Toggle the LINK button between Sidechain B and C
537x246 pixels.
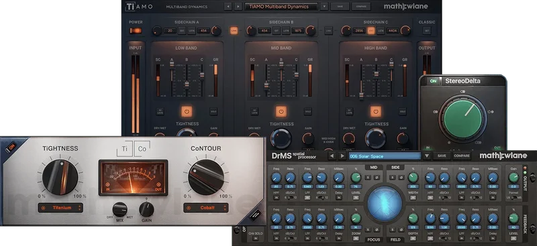(x=329, y=31)
